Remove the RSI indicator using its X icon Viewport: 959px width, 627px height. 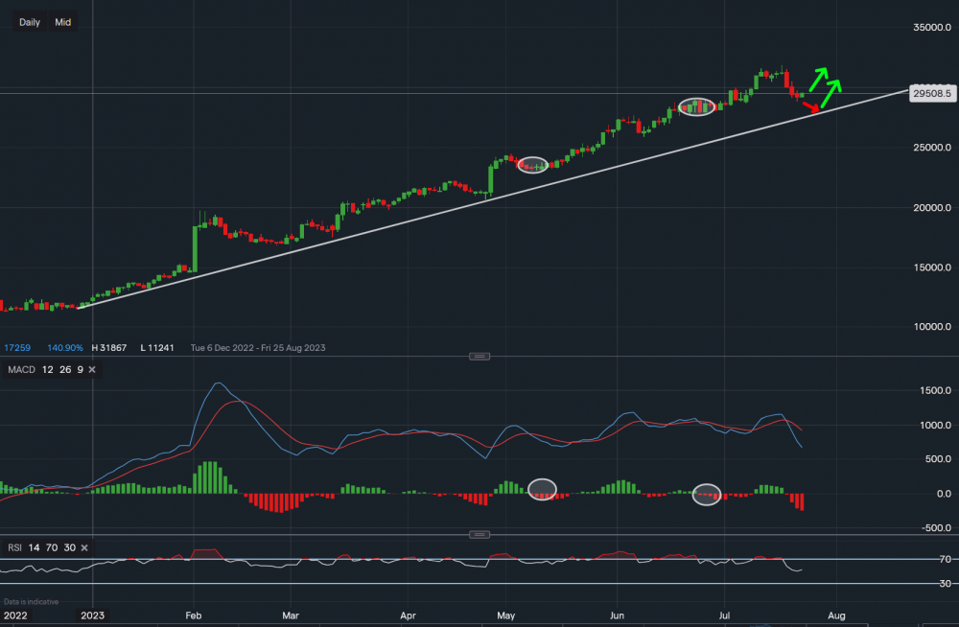click(84, 547)
